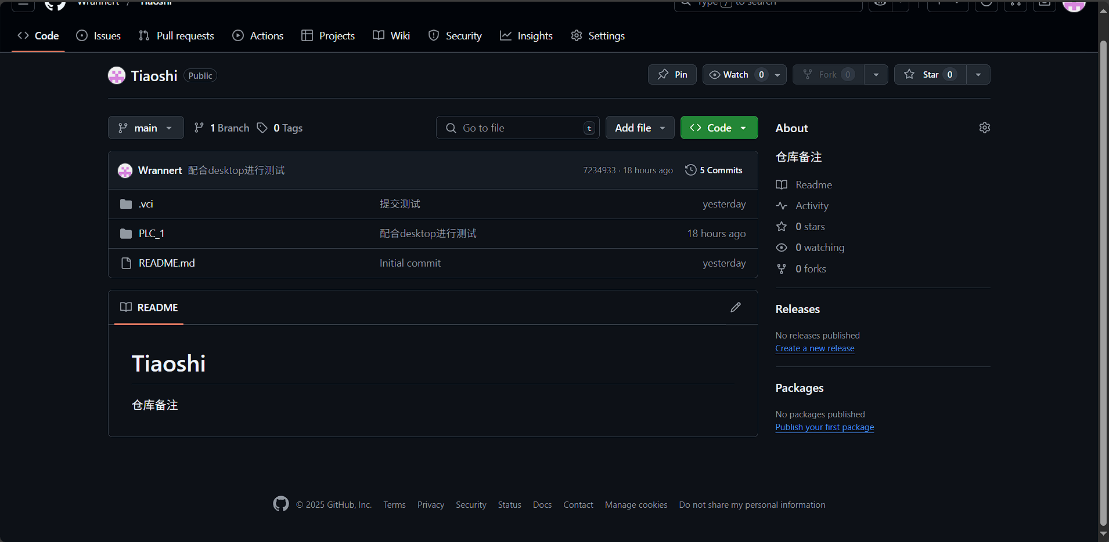Viewport: 1109px width, 542px height.
Task: Open the main branch selector dropdown
Action: point(146,128)
